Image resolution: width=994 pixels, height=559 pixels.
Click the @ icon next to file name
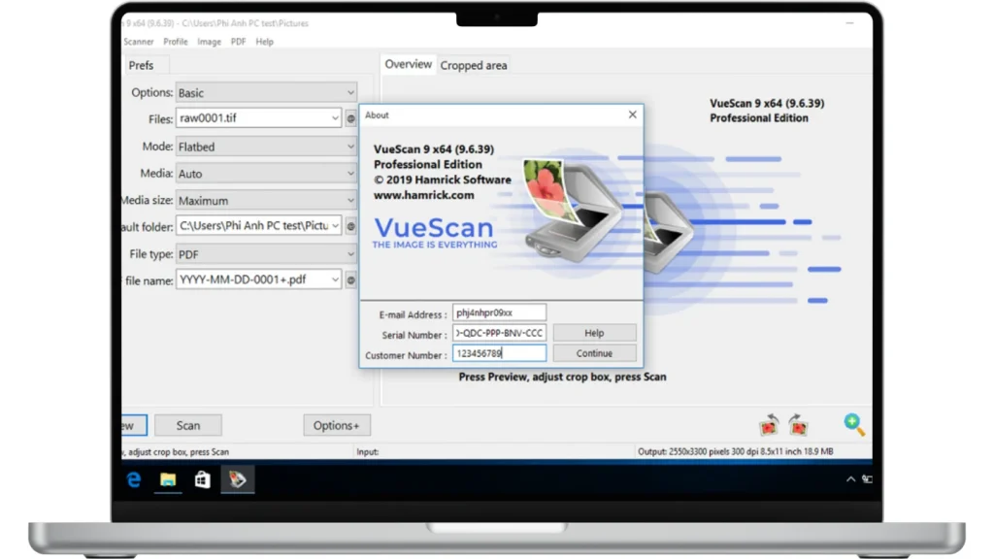[x=350, y=279]
